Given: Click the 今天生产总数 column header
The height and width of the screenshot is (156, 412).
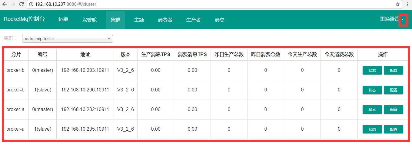Looking at the screenshot, I should pos(302,55).
